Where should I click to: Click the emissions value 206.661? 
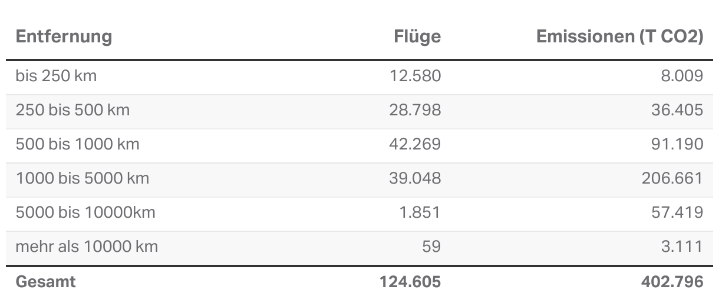point(672,178)
